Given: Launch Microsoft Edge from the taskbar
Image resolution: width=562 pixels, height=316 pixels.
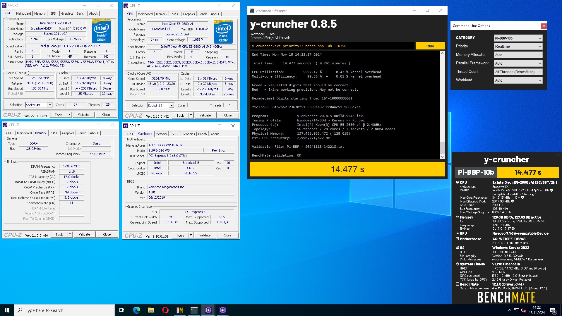Looking at the screenshot, I should (136, 310).
